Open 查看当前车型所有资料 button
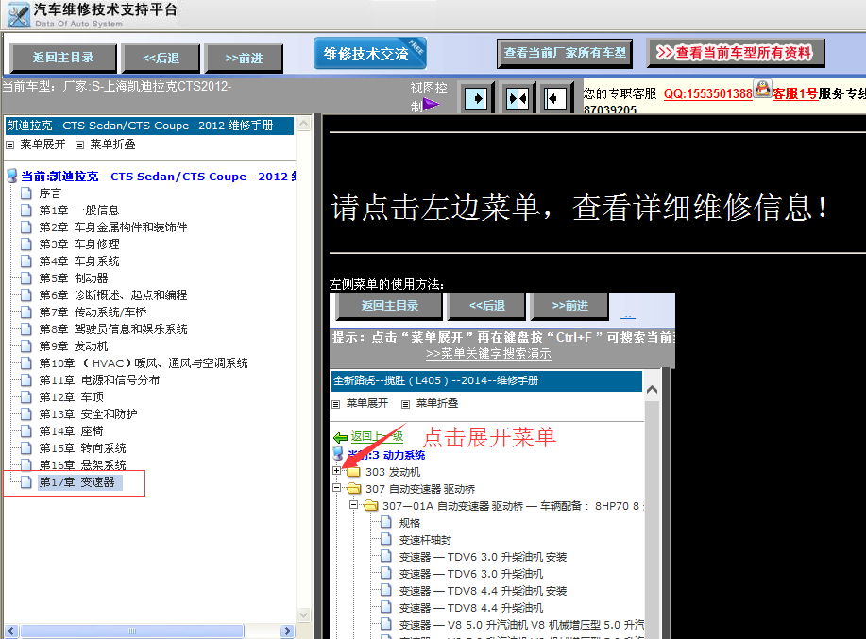The image size is (866, 639). pos(736,53)
